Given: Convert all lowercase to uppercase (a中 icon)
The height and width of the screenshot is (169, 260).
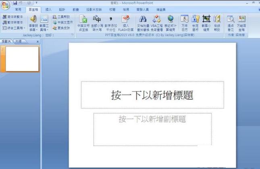Looking at the screenshot, I should pos(97,23).
